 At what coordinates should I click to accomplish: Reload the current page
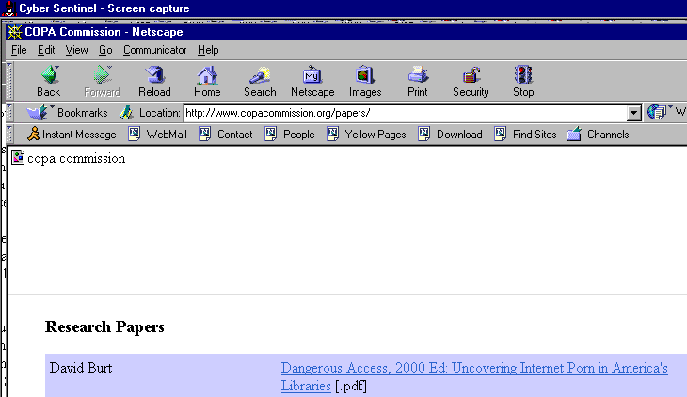tap(154, 82)
